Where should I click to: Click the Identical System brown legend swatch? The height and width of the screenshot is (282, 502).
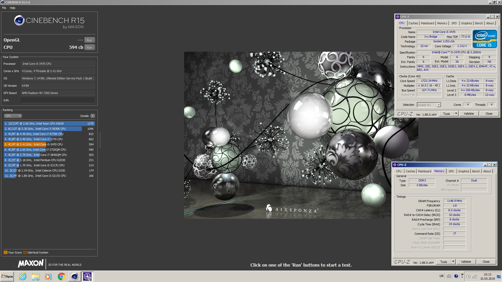pyautogui.click(x=25, y=252)
